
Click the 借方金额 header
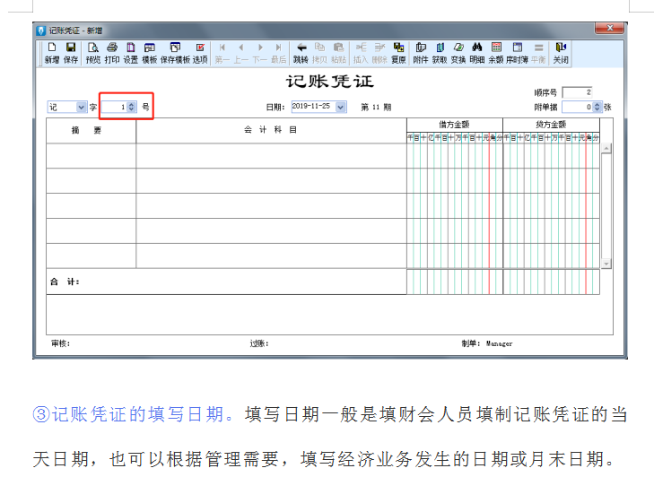[454, 125]
